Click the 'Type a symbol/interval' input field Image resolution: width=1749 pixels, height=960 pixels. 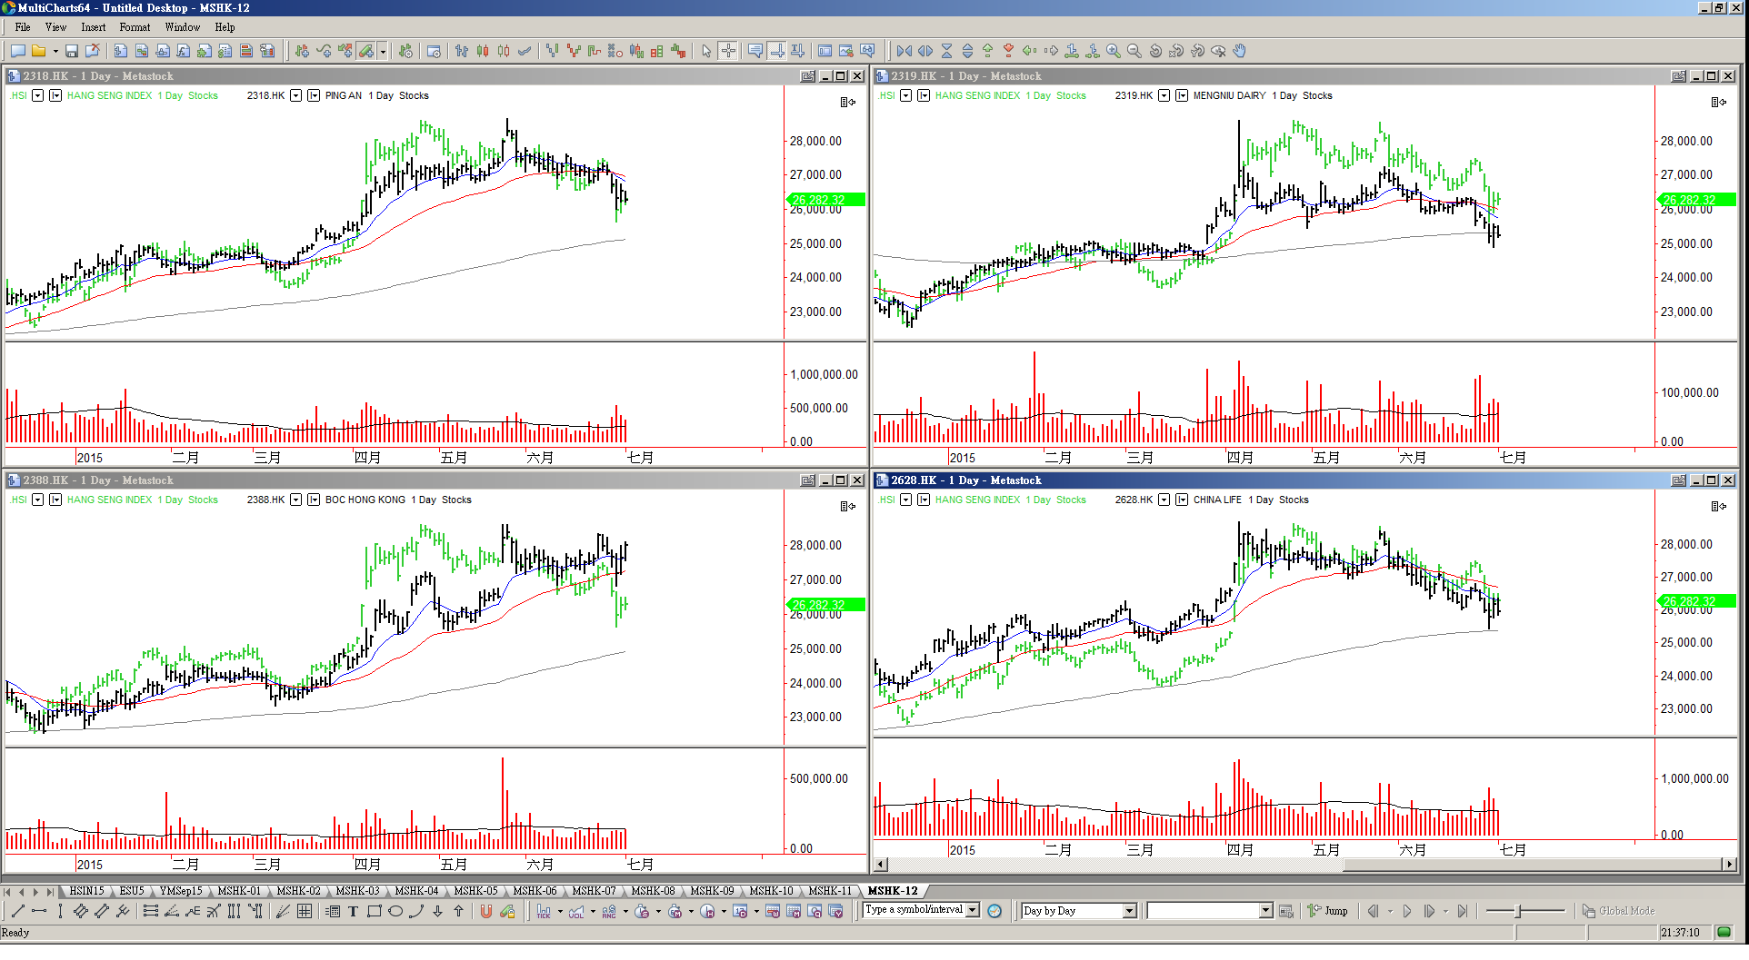tap(914, 910)
